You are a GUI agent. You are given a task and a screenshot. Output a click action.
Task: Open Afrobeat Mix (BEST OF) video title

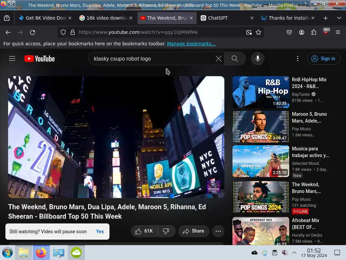(305, 224)
